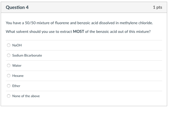Screen dimensions: 171x116
Task: Click the bold word MOST
Action: coord(78,32)
